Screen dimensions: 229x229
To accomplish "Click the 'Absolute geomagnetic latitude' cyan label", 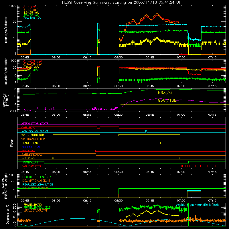I will (198, 205).
